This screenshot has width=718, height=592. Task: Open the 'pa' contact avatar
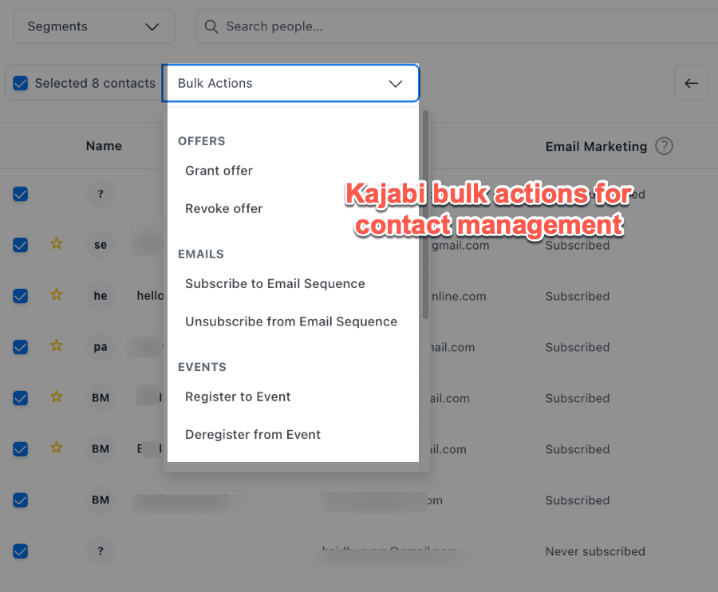(101, 347)
